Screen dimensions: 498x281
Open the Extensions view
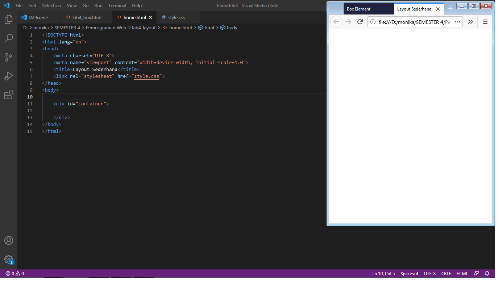9,95
